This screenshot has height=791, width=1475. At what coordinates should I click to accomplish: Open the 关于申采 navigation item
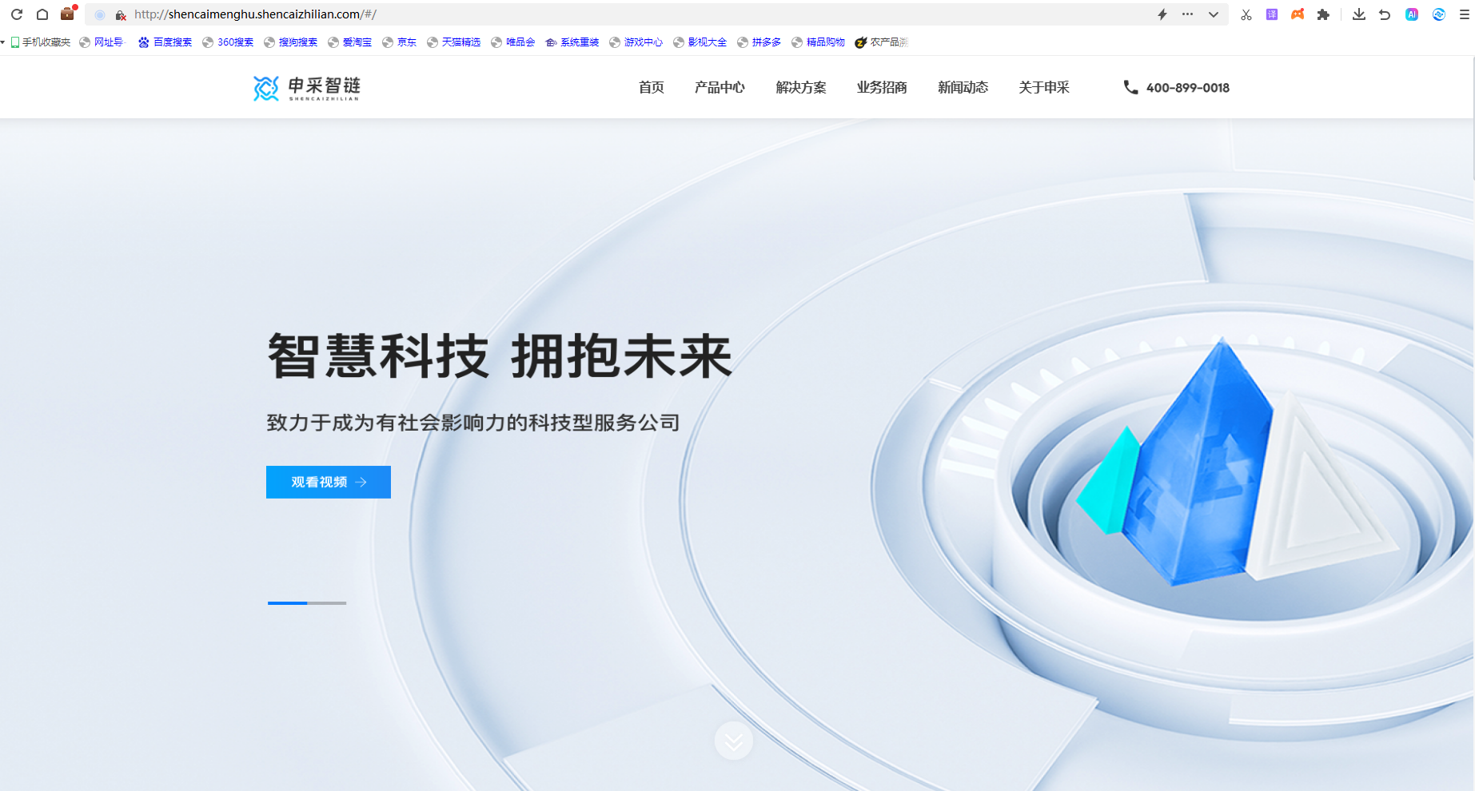coord(1044,88)
